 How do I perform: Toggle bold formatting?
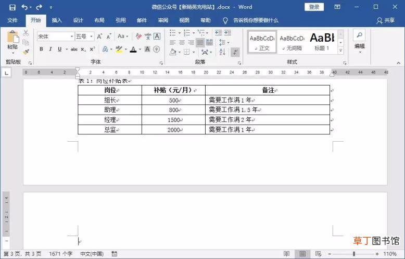[41, 49]
